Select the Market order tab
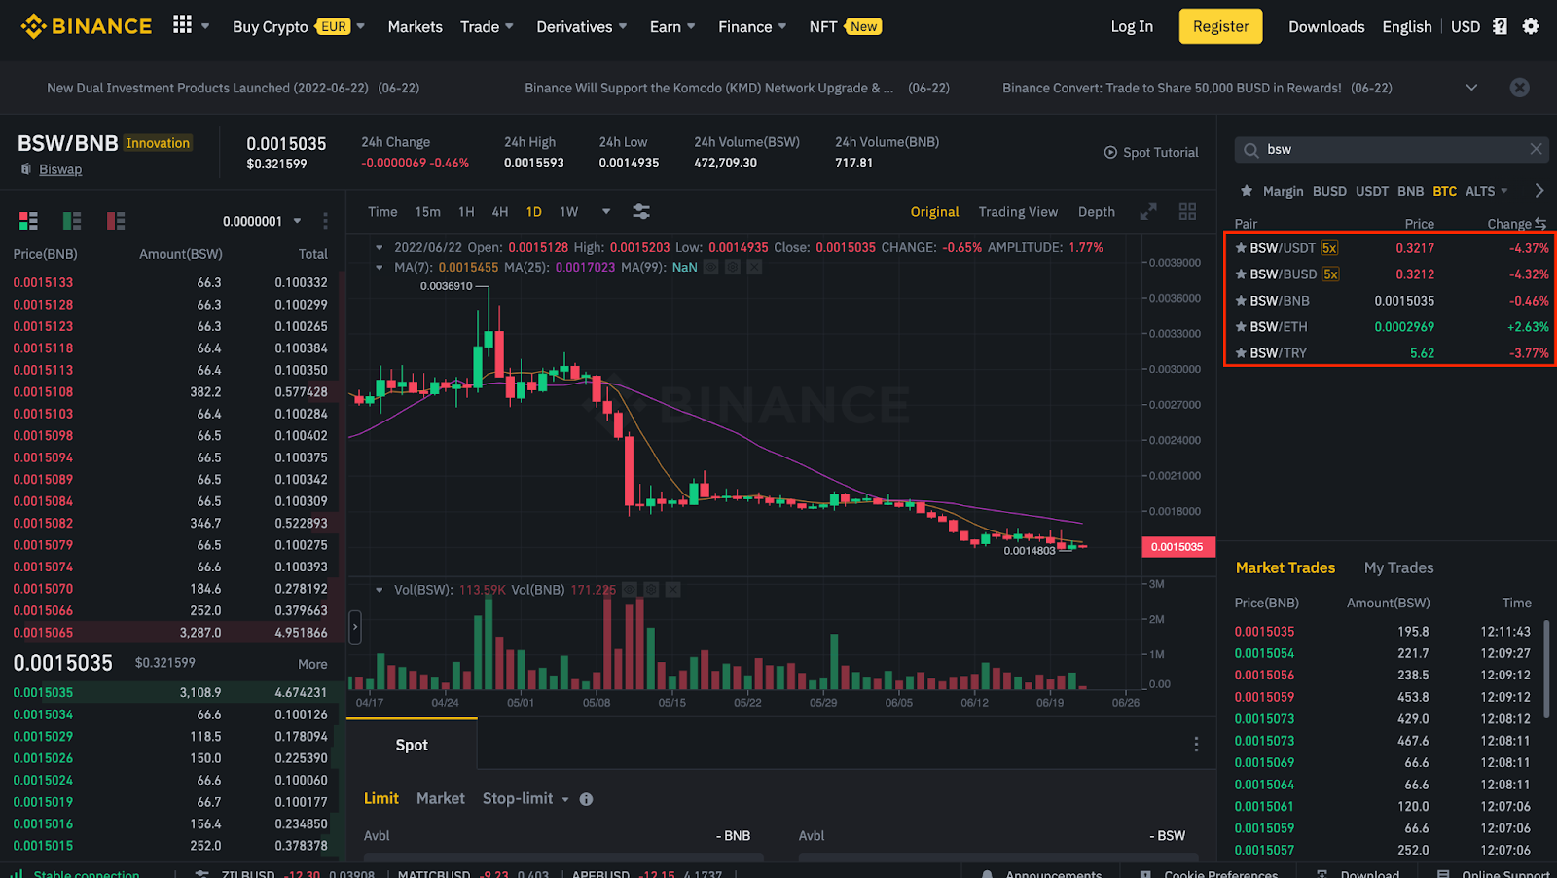1557x878 pixels. click(x=441, y=798)
